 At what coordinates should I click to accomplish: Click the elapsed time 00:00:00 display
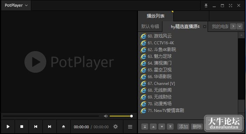[81, 127]
